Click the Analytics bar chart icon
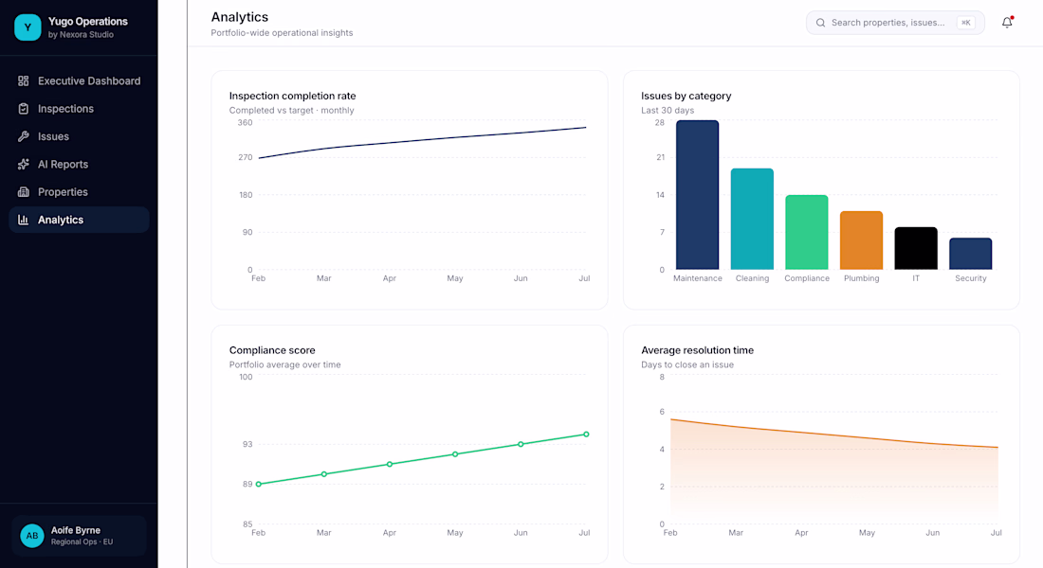The width and height of the screenshot is (1043, 568). click(x=24, y=220)
